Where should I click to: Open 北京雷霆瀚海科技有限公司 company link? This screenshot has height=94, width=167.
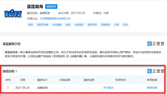55,19
